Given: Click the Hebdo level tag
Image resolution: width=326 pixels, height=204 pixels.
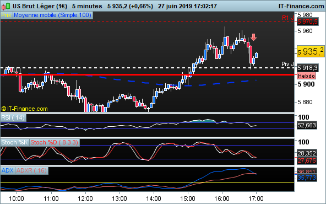Looking at the screenshot, I should 307,76.
